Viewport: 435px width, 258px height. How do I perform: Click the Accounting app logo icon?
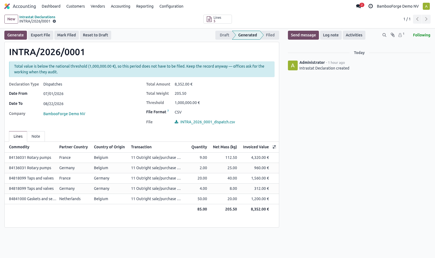tap(7, 6)
